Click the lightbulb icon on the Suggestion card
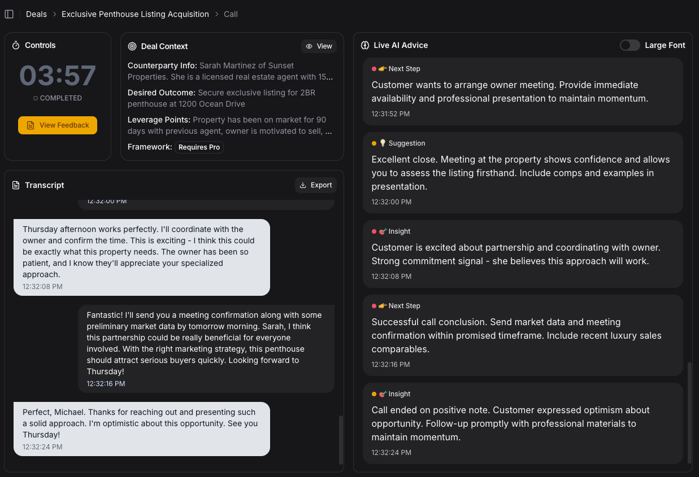Screen dimensions: 699x477 pyautogui.click(x=383, y=143)
